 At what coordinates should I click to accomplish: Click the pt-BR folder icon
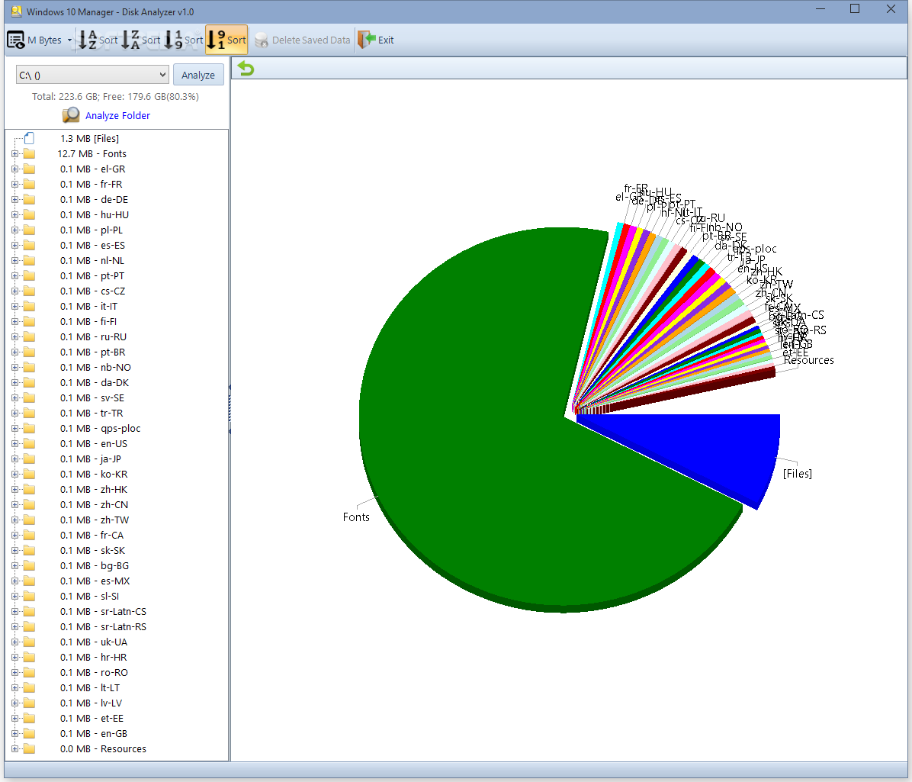click(x=29, y=352)
